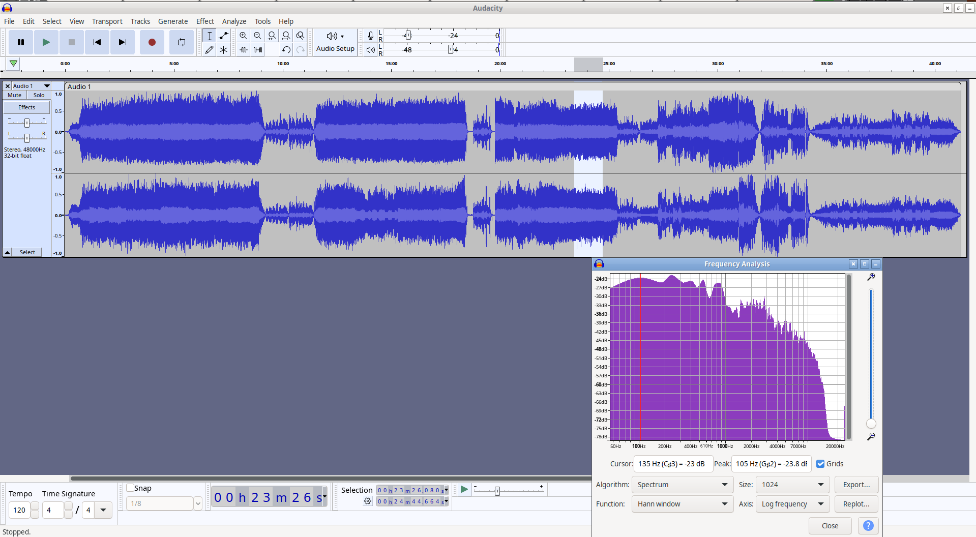Zoom in on the Frequency Analysis plot
The image size is (976, 537).
point(871,277)
